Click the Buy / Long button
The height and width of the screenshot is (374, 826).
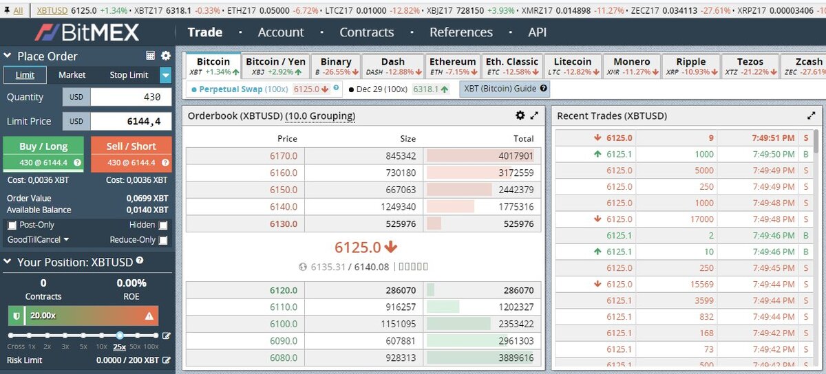pyautogui.click(x=43, y=153)
